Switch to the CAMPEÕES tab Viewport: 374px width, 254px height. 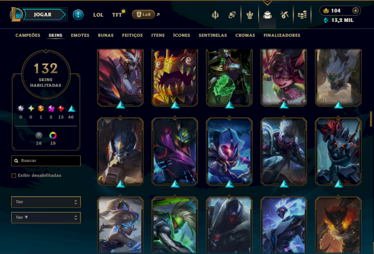(x=28, y=35)
